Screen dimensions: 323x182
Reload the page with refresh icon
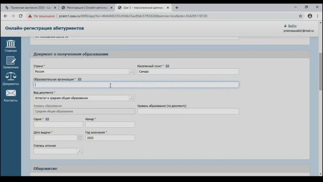click(21, 16)
